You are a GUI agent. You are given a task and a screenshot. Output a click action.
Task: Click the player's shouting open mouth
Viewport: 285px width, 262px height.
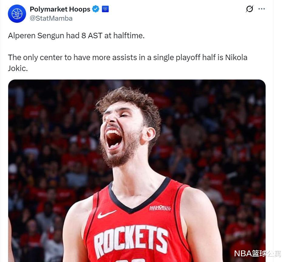coord(114,139)
